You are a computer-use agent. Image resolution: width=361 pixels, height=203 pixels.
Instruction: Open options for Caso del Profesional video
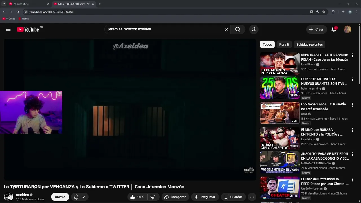(x=352, y=180)
